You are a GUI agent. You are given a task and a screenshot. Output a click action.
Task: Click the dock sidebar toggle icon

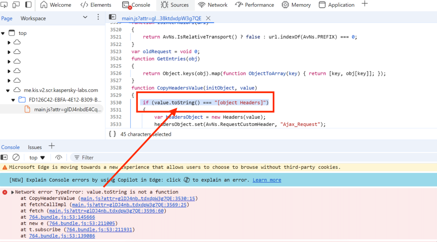(28, 5)
